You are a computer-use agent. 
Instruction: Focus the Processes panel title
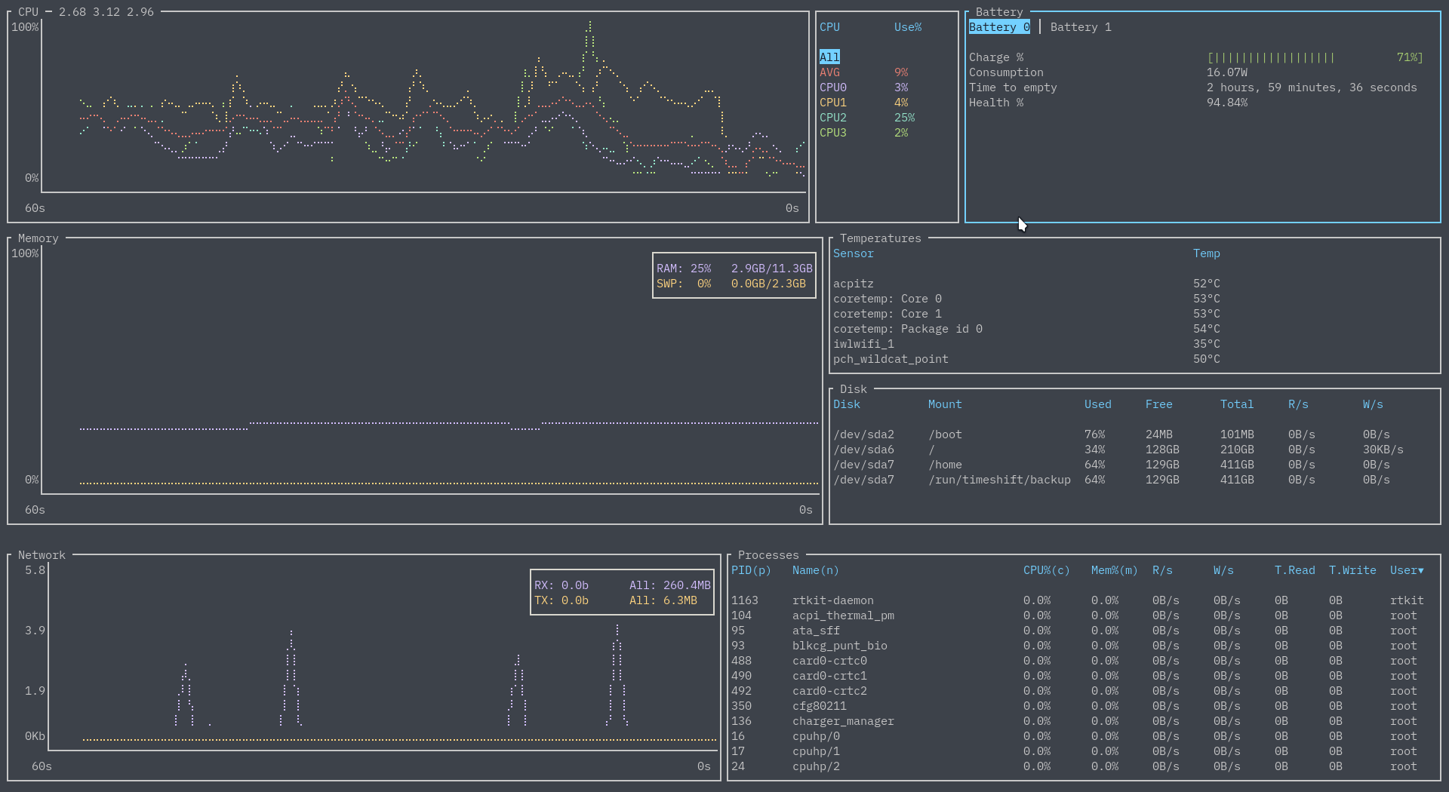768,555
